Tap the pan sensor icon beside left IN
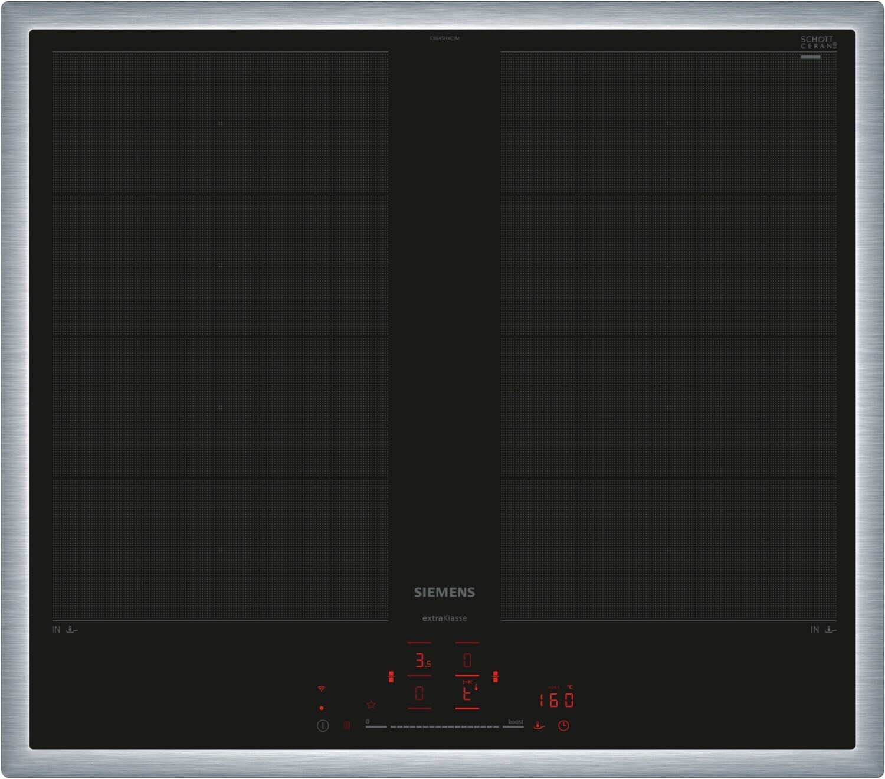The image size is (885, 779). [72, 630]
